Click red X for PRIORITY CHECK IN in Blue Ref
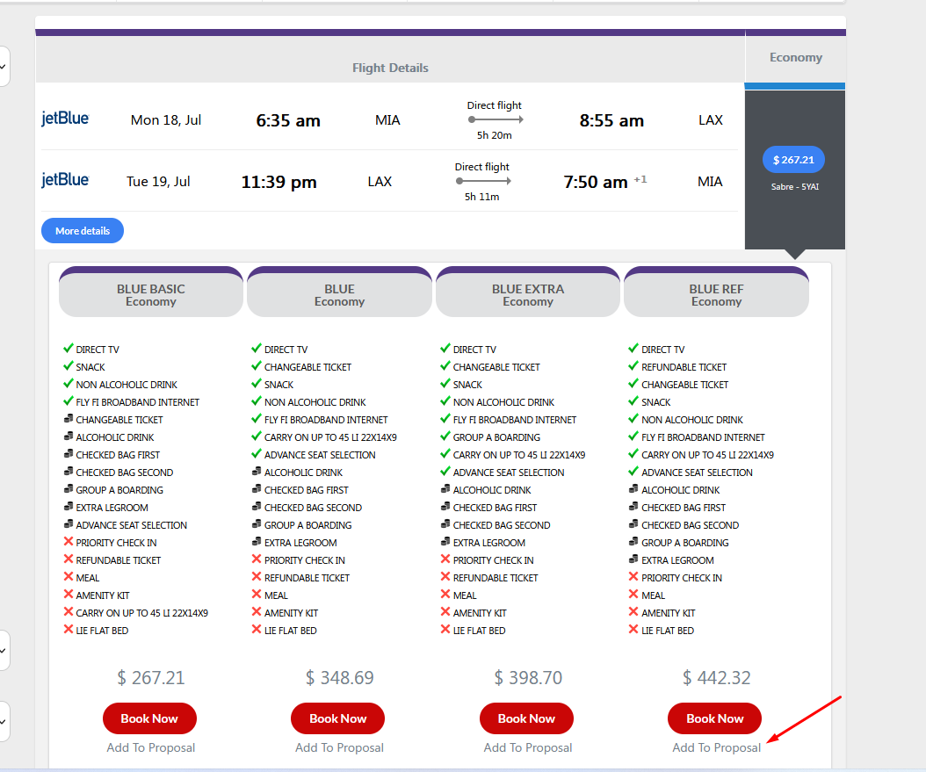This screenshot has height=772, width=926. (x=633, y=577)
